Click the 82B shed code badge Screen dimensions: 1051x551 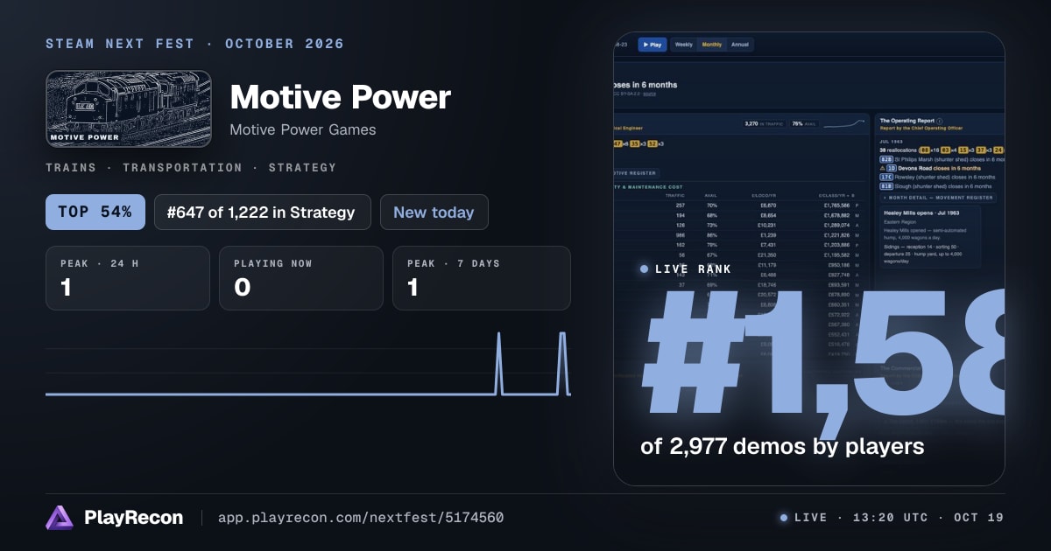[885, 159]
